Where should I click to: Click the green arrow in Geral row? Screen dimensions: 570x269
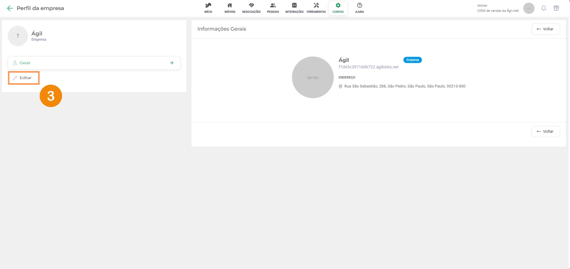[172, 63]
